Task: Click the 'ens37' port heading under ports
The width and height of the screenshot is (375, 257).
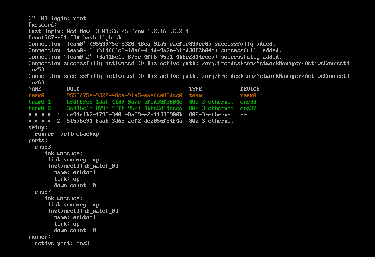Action: coord(43,192)
